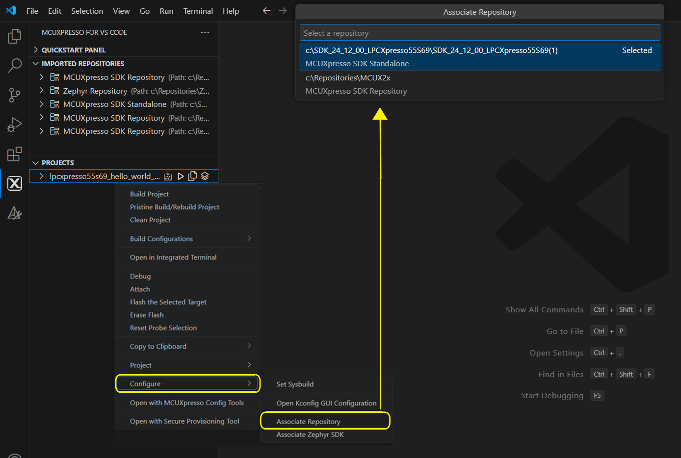This screenshot has width=681, height=458.
Task: Go back with the left arrow button
Action: pos(266,10)
